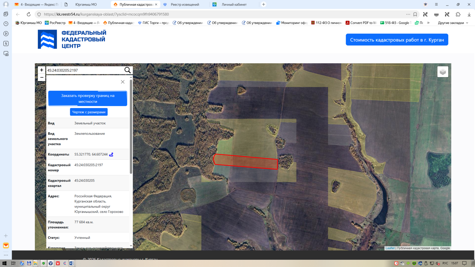475x267 pixels.
Task: Click the map search magnifier icon
Action: coord(127,70)
